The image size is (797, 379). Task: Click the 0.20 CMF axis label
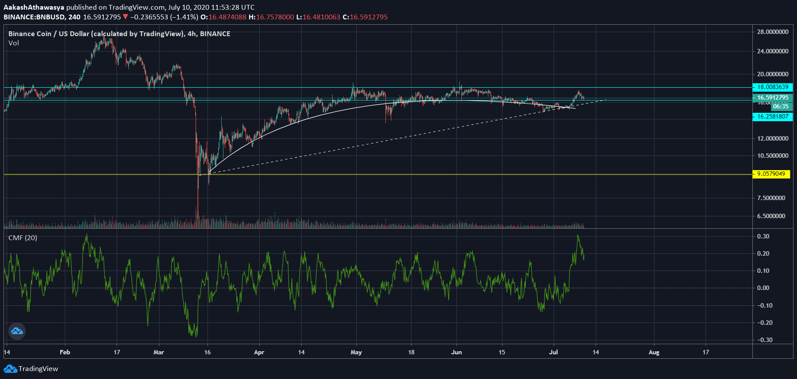[x=763, y=253]
